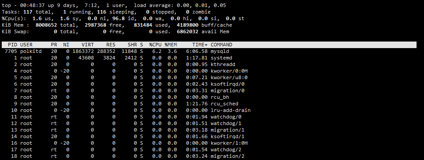The height and width of the screenshot is (160, 424).
Task: Select RES value 288352
Action: [x=106, y=52]
